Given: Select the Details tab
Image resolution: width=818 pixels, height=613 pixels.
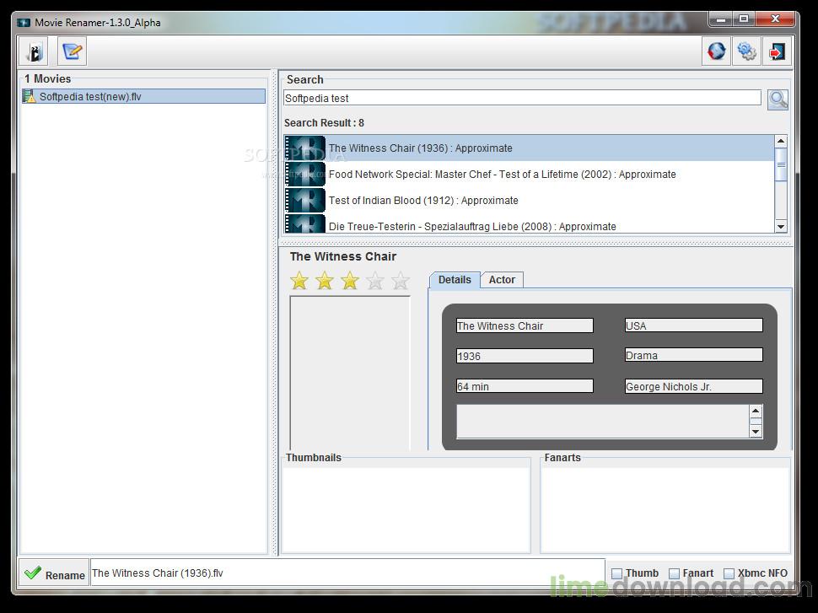Looking at the screenshot, I should tap(455, 280).
